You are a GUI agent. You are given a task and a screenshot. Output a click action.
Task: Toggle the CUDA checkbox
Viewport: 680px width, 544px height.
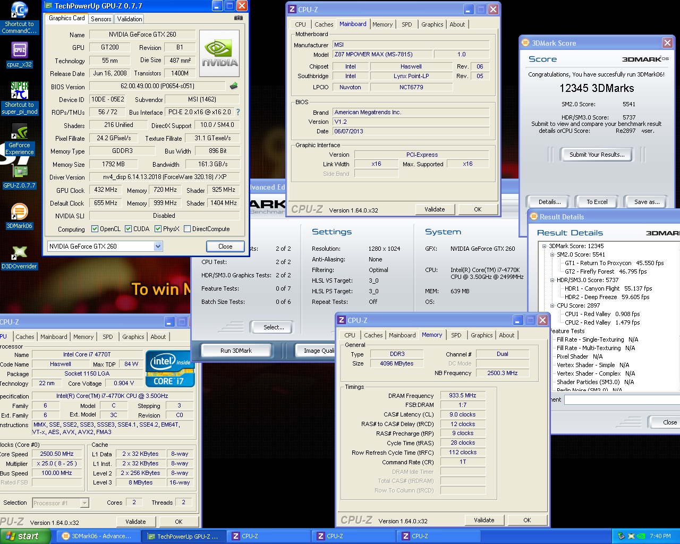point(128,229)
